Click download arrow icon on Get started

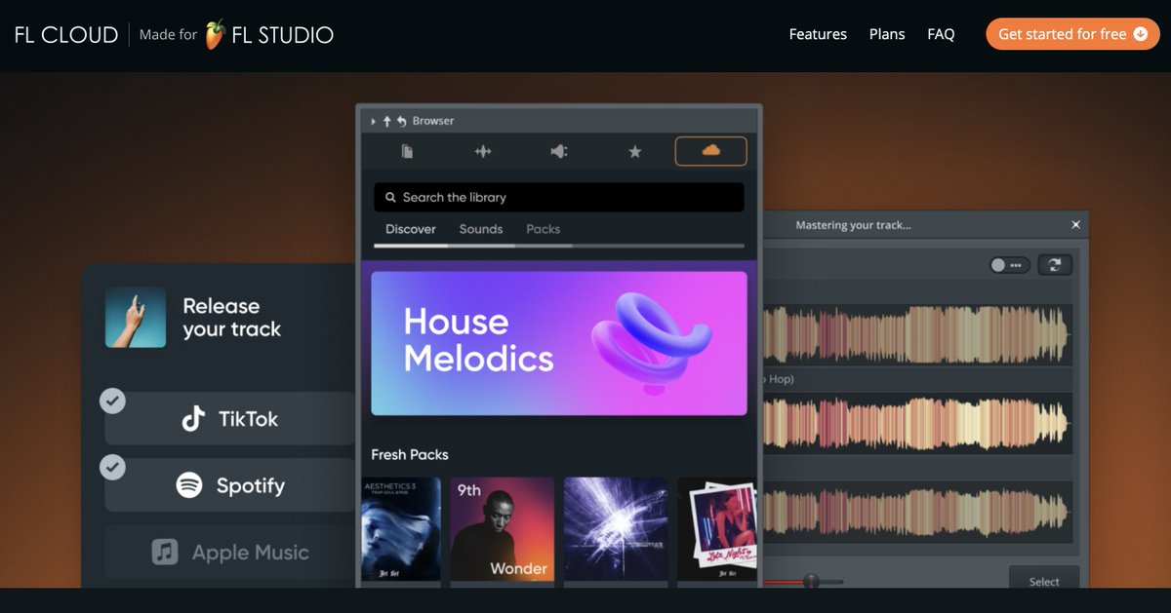click(x=1141, y=34)
